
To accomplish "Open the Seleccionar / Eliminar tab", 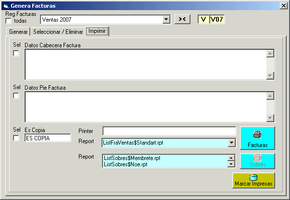I will (58, 32).
